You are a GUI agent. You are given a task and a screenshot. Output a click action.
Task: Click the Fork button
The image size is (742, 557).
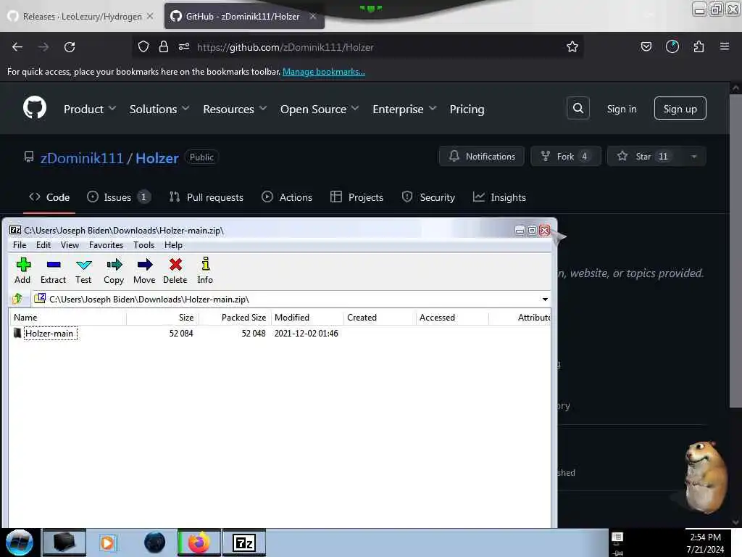(565, 157)
